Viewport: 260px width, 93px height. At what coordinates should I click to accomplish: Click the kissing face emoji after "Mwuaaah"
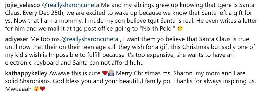36,89
